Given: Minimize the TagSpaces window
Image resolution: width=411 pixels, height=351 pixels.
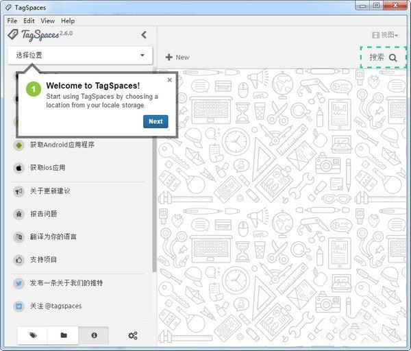Looking at the screenshot, I should pyautogui.click(x=362, y=5).
